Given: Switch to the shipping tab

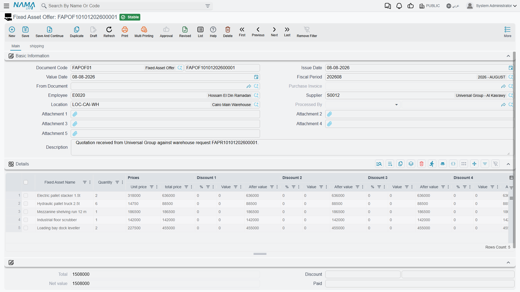Looking at the screenshot, I should click(37, 46).
